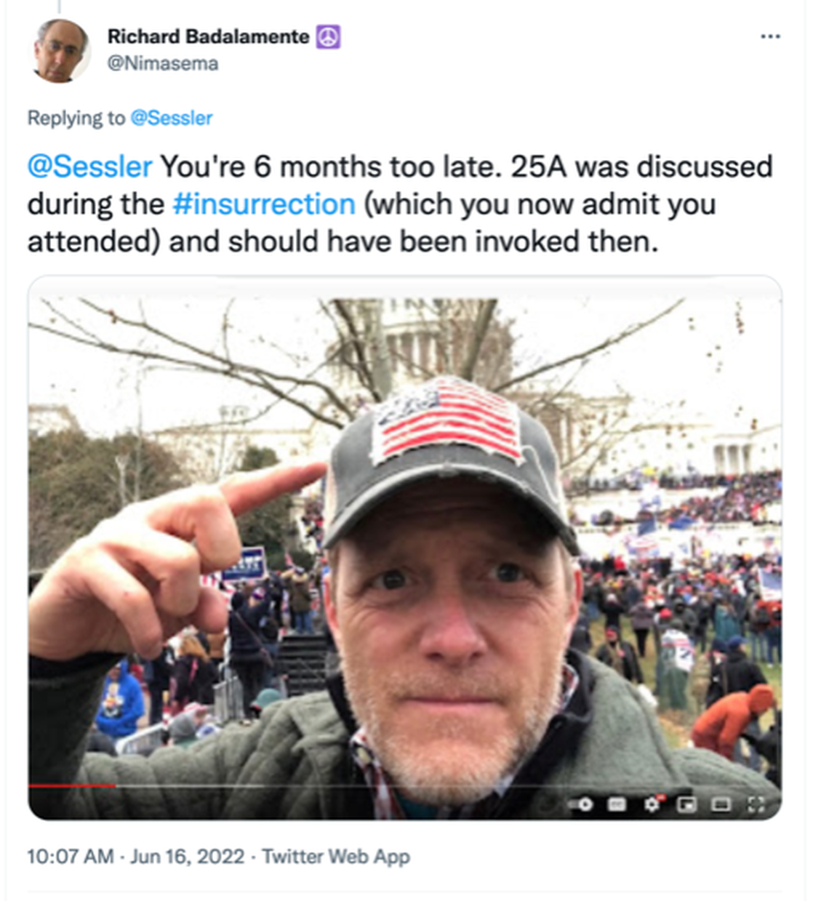Click the Twitter Web App source label
This screenshot has height=901, width=829.
tap(336, 856)
